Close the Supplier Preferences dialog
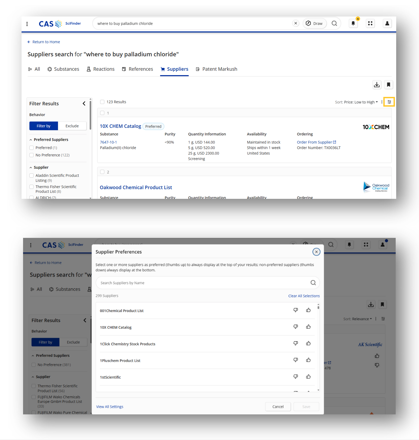The image size is (419, 440). pyautogui.click(x=316, y=252)
